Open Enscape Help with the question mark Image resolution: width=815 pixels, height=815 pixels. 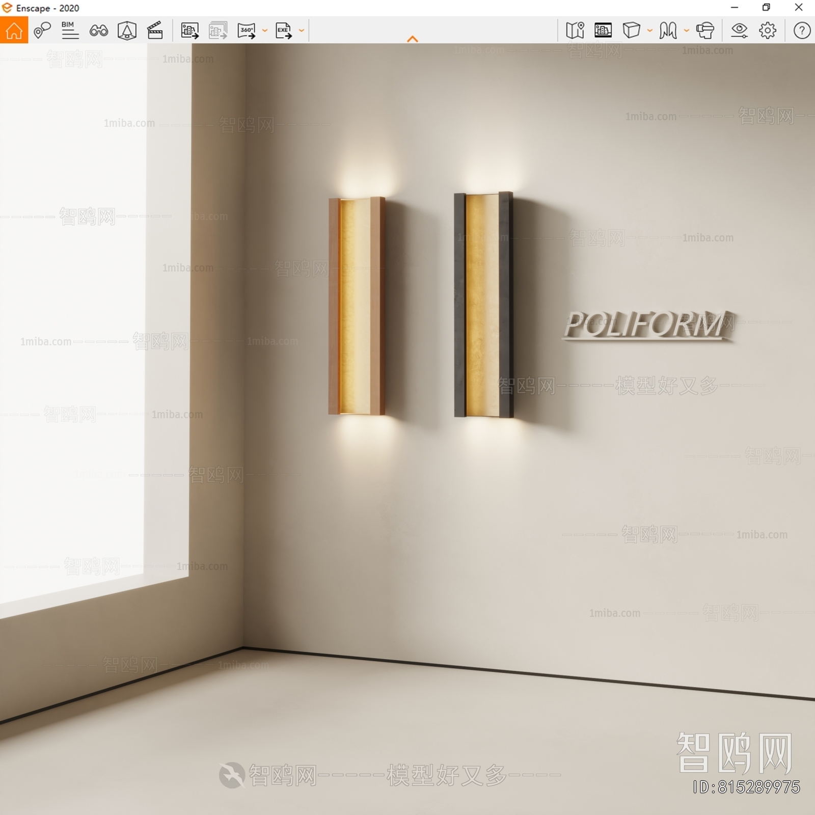[801, 31]
